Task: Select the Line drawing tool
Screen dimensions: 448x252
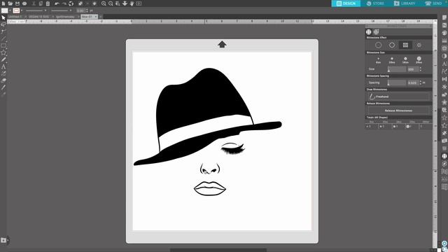Action: click(3, 38)
